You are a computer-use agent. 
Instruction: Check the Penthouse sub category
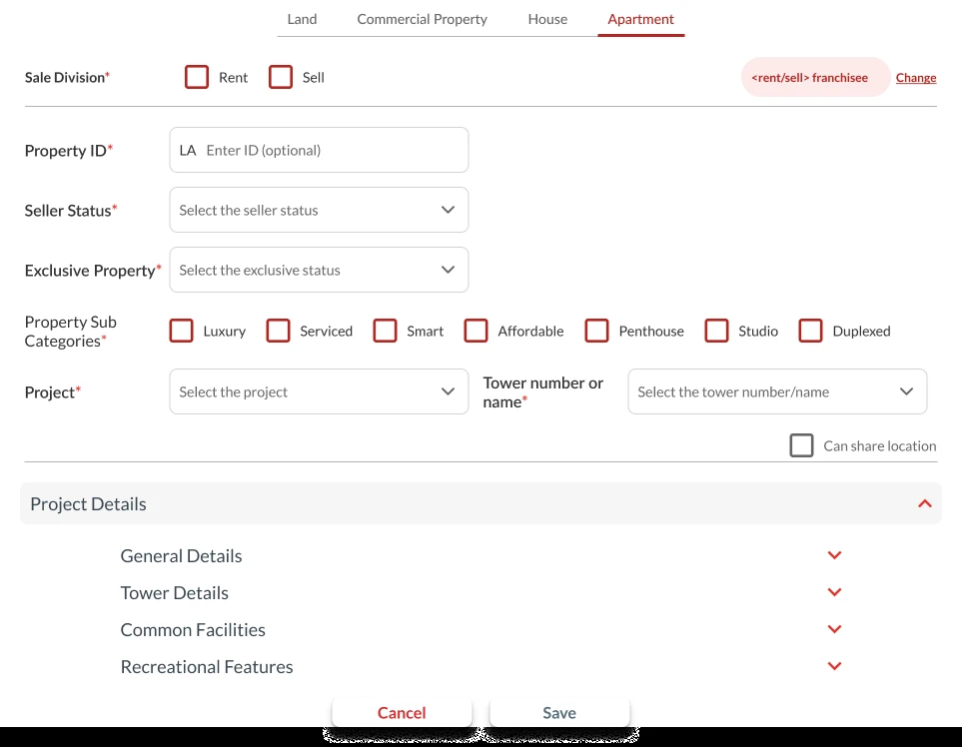pyautogui.click(x=596, y=331)
